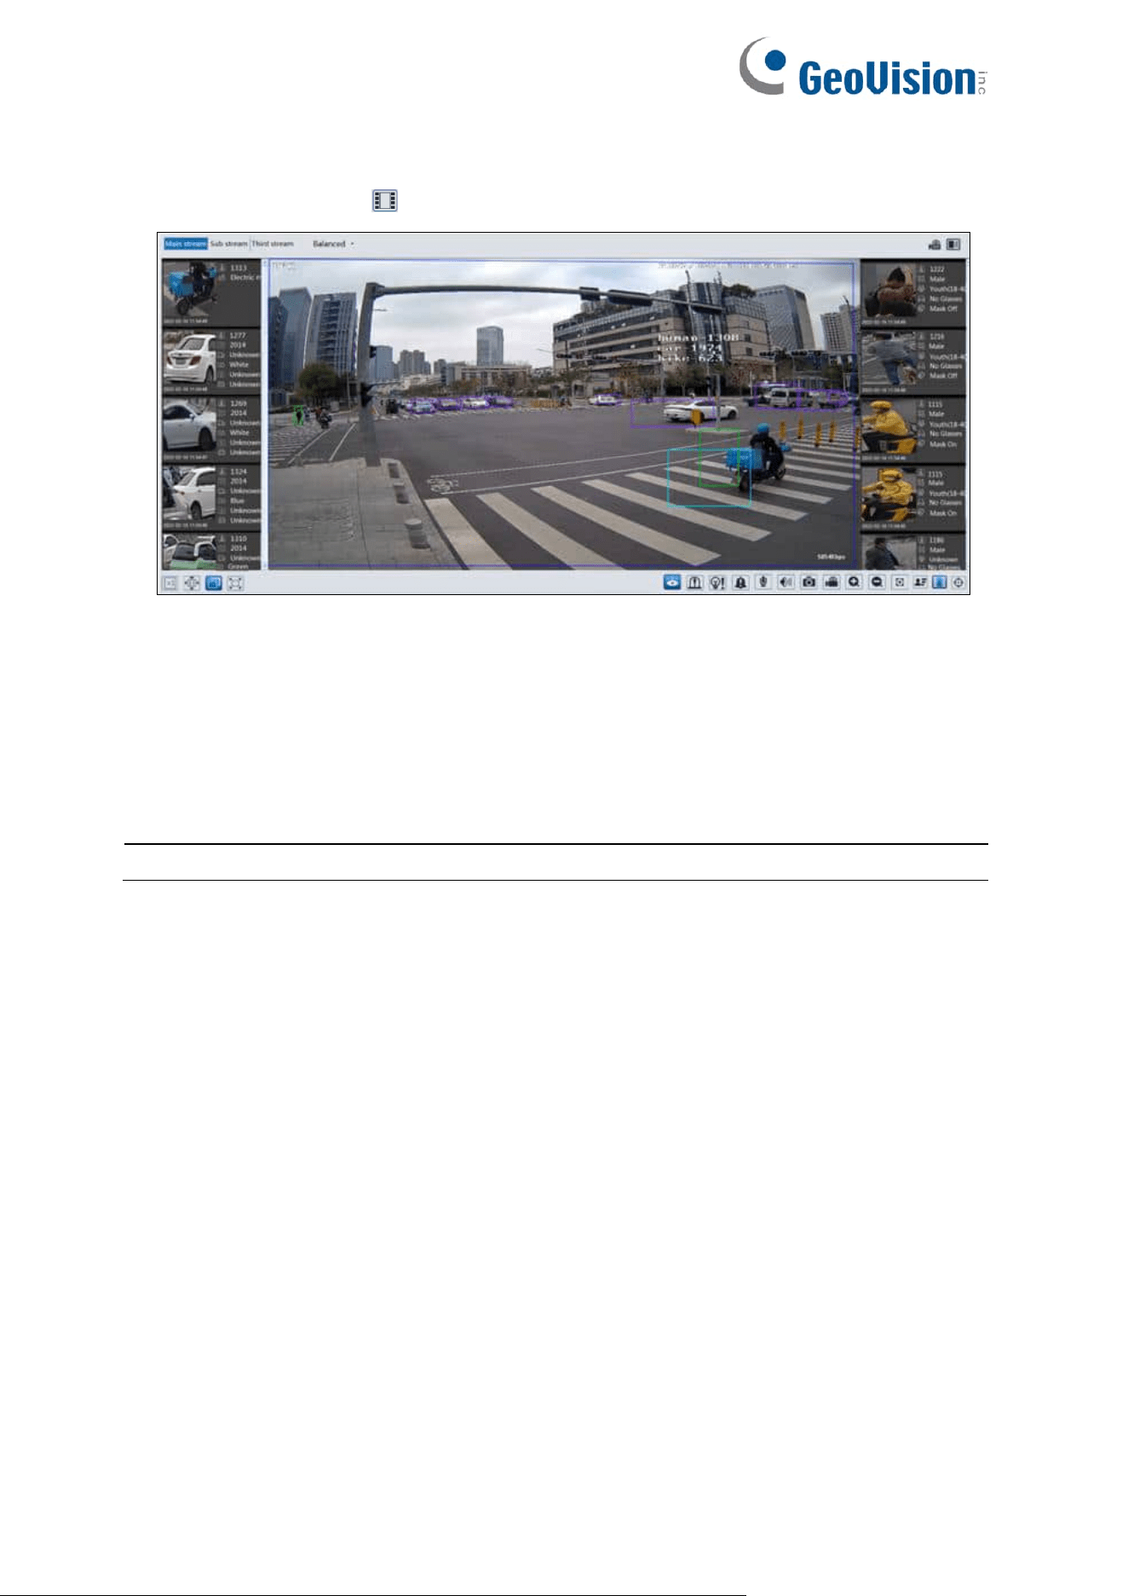Toggle the blue human detection icon
This screenshot has height=1596, width=1128.
939,582
